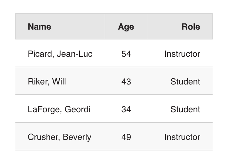Screen dimensions: 228x164
Task: Click the age value 34
Action: pos(126,109)
